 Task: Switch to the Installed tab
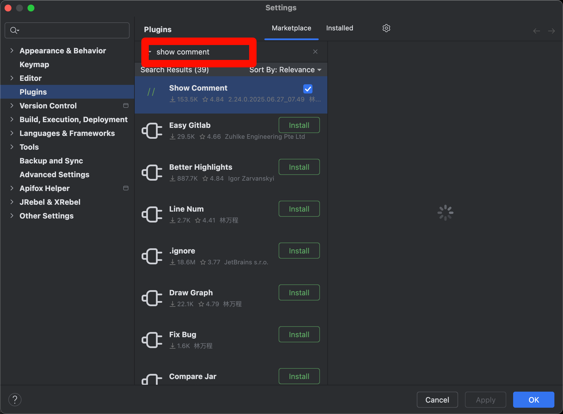(339, 28)
